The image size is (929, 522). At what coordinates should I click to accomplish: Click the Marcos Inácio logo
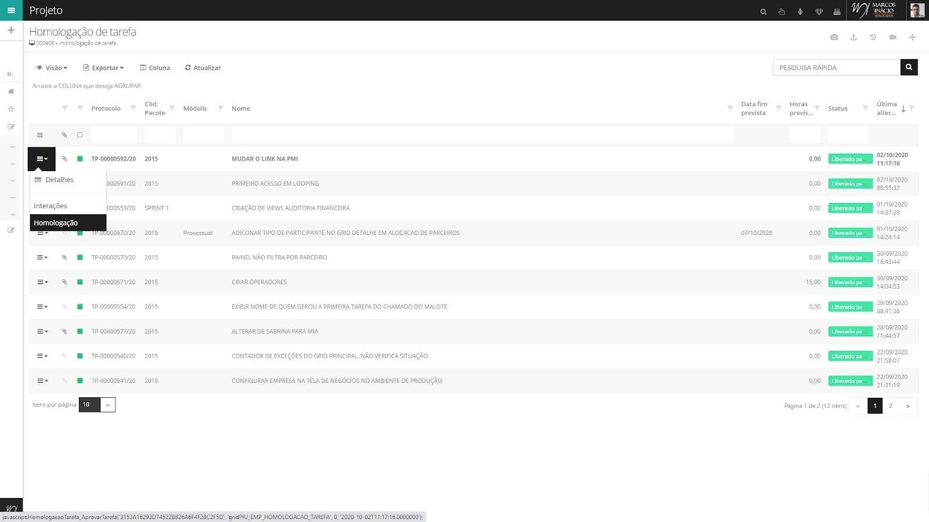(x=874, y=10)
